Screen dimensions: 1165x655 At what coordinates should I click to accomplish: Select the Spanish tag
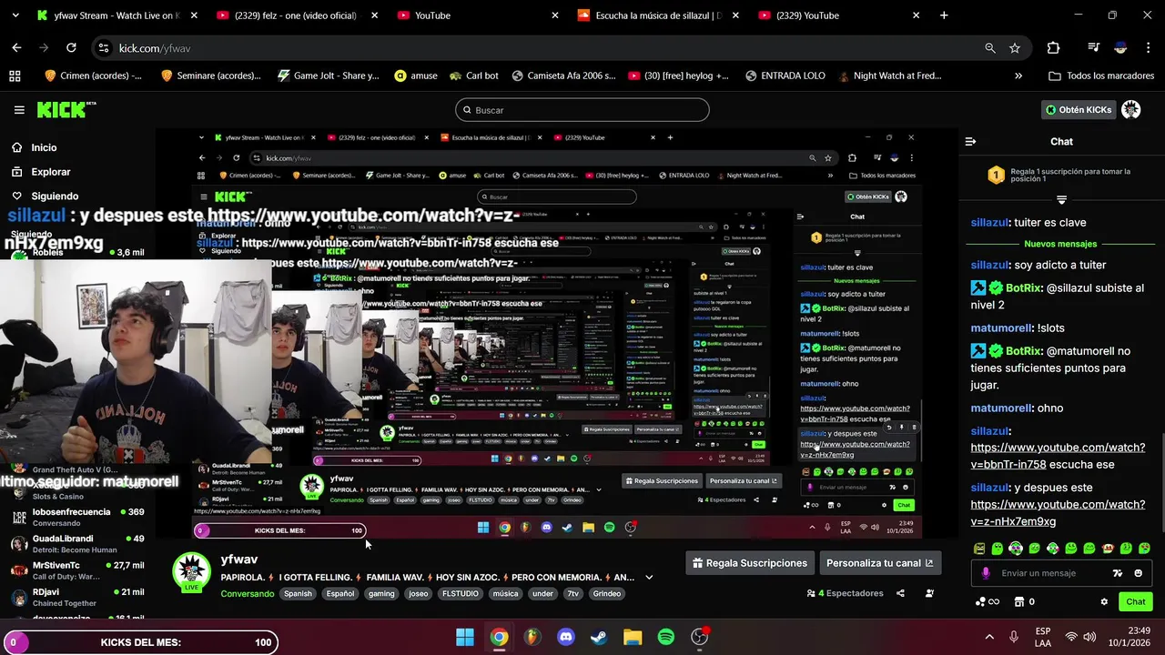coord(298,593)
